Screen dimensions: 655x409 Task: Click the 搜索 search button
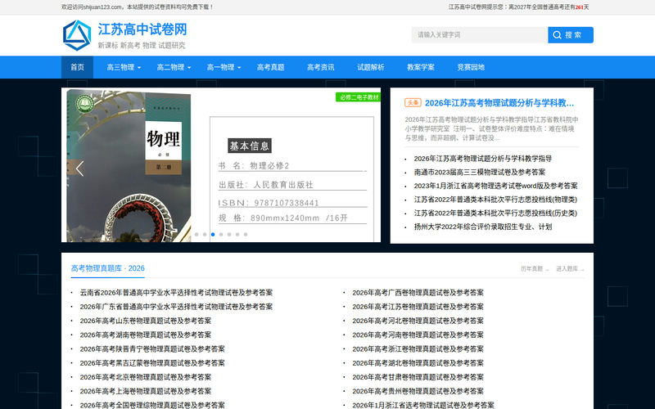tap(571, 35)
